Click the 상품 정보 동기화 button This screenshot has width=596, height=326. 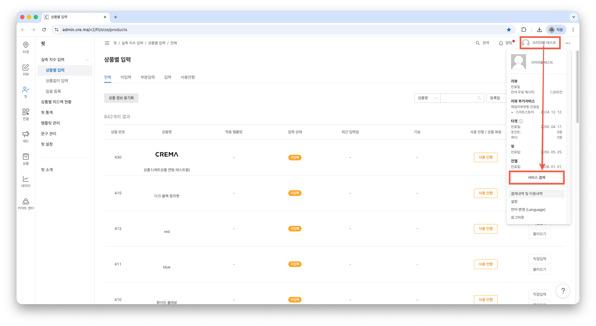tap(121, 98)
